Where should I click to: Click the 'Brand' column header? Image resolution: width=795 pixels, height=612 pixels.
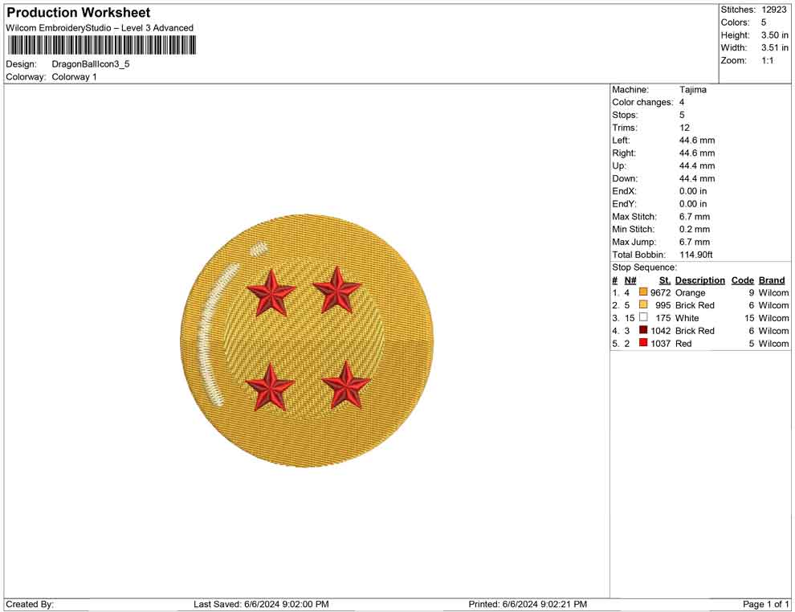[772, 279]
